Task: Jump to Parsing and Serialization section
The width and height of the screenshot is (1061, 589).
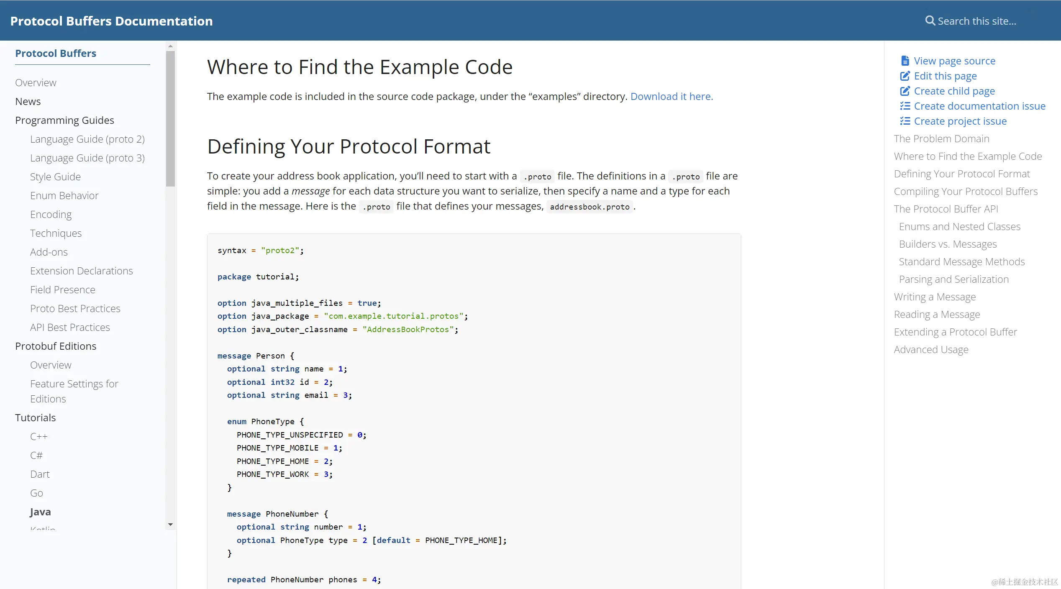Action: (x=953, y=279)
